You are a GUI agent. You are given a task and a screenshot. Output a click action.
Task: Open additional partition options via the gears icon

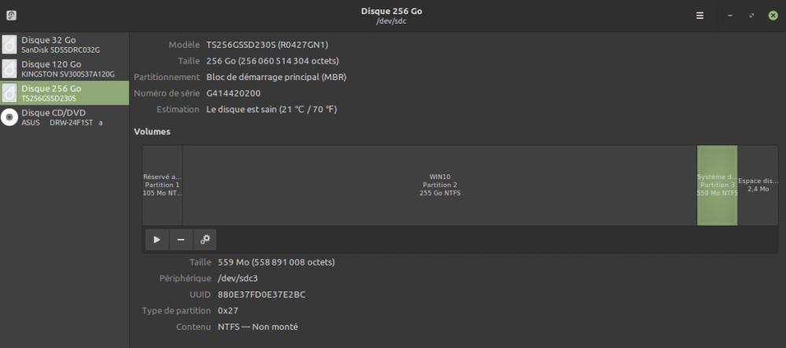click(204, 240)
